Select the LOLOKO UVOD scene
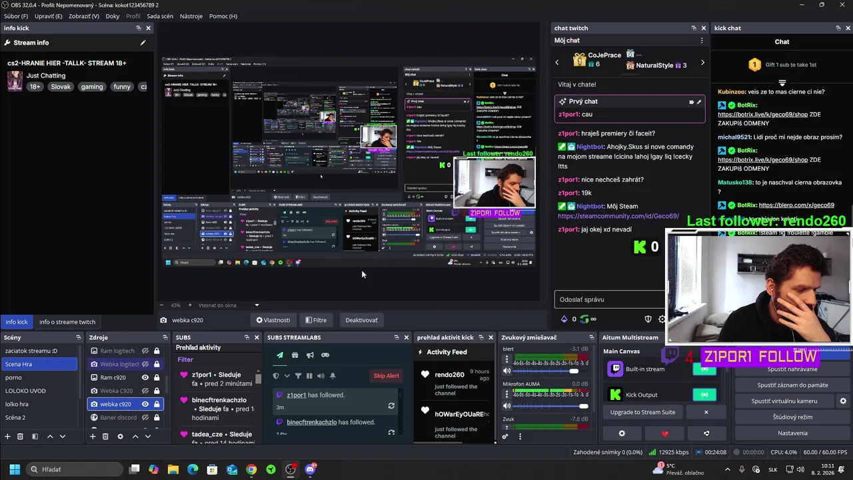Image resolution: width=853 pixels, height=480 pixels. [39, 391]
